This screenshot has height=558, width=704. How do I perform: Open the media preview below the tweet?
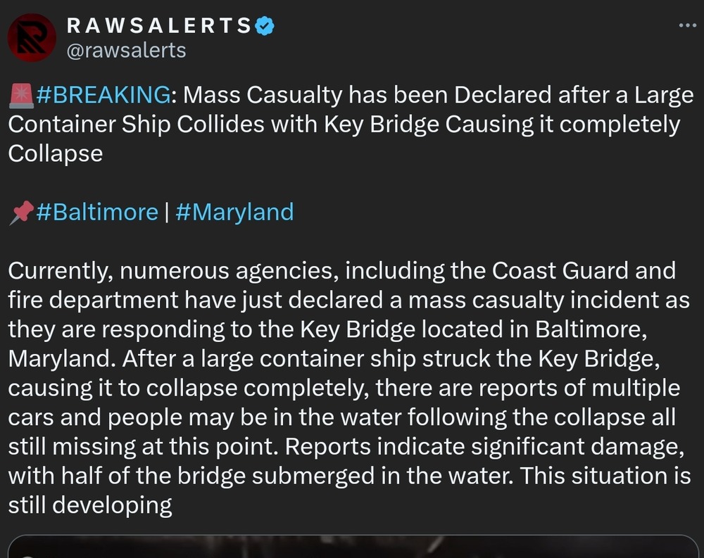[352, 547]
